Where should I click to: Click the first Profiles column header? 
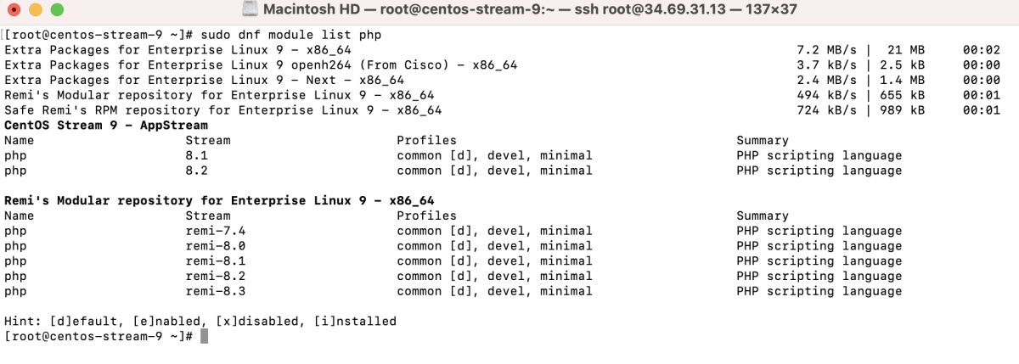pos(426,140)
